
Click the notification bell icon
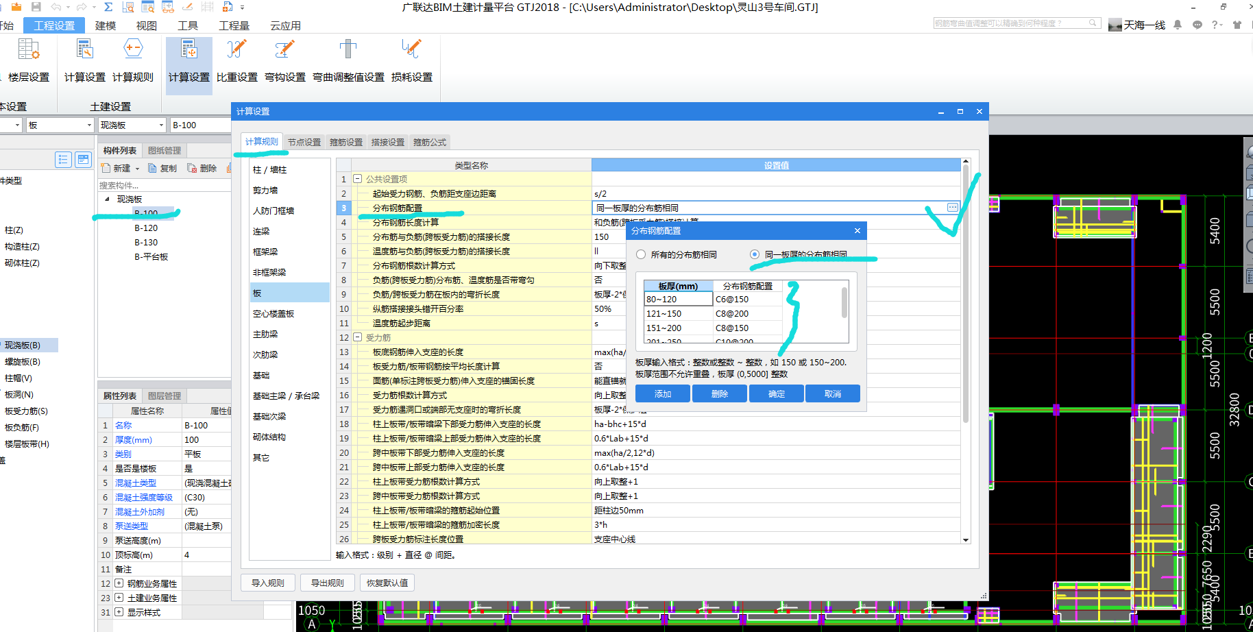1178,25
